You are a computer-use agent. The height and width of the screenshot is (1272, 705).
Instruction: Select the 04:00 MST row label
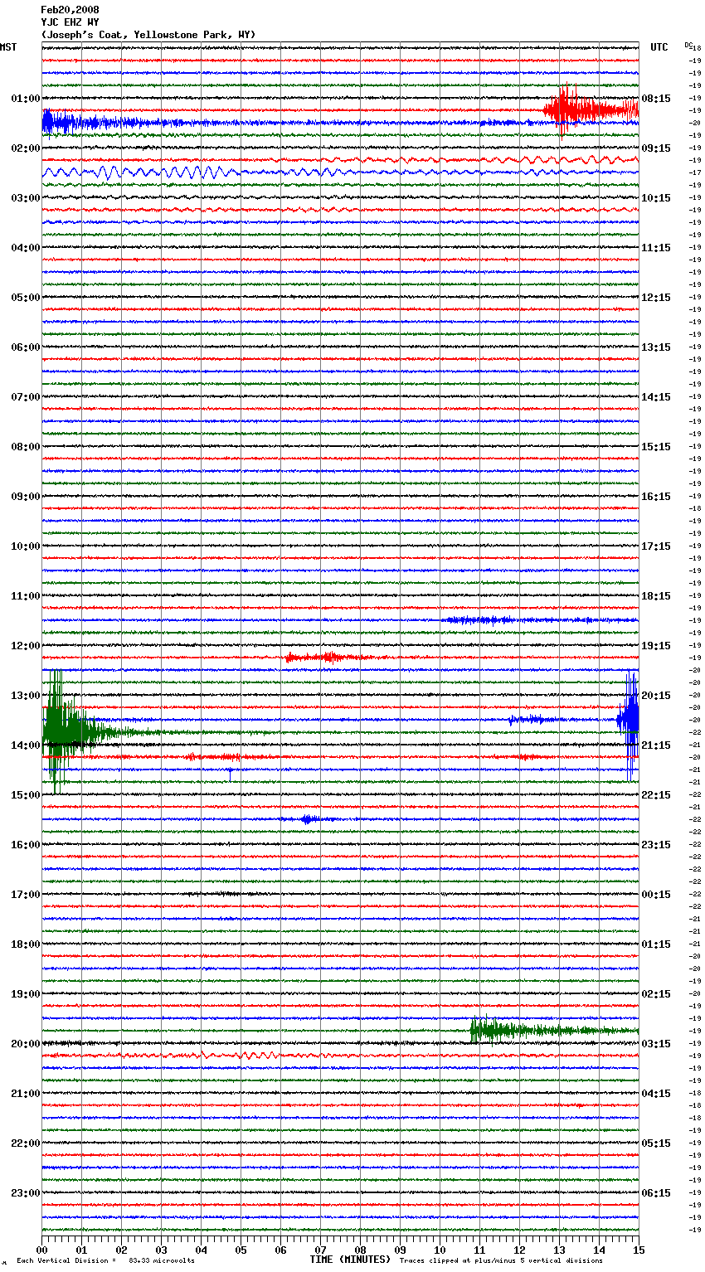click(26, 248)
